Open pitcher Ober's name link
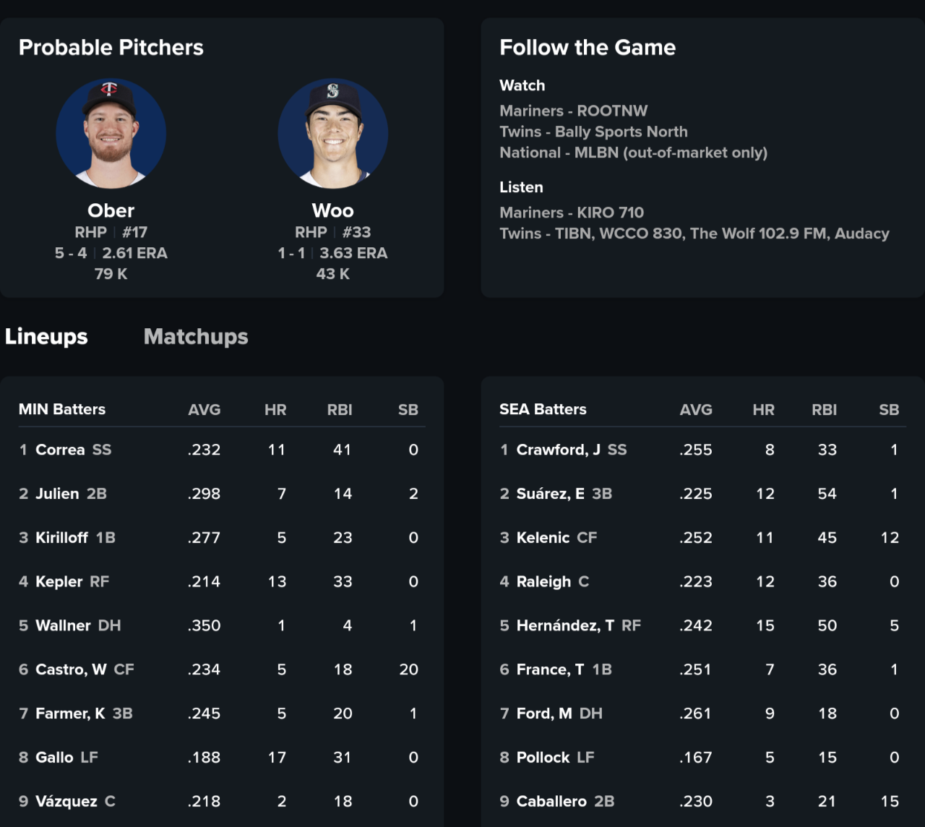Image resolution: width=925 pixels, height=827 pixels. 111,210
